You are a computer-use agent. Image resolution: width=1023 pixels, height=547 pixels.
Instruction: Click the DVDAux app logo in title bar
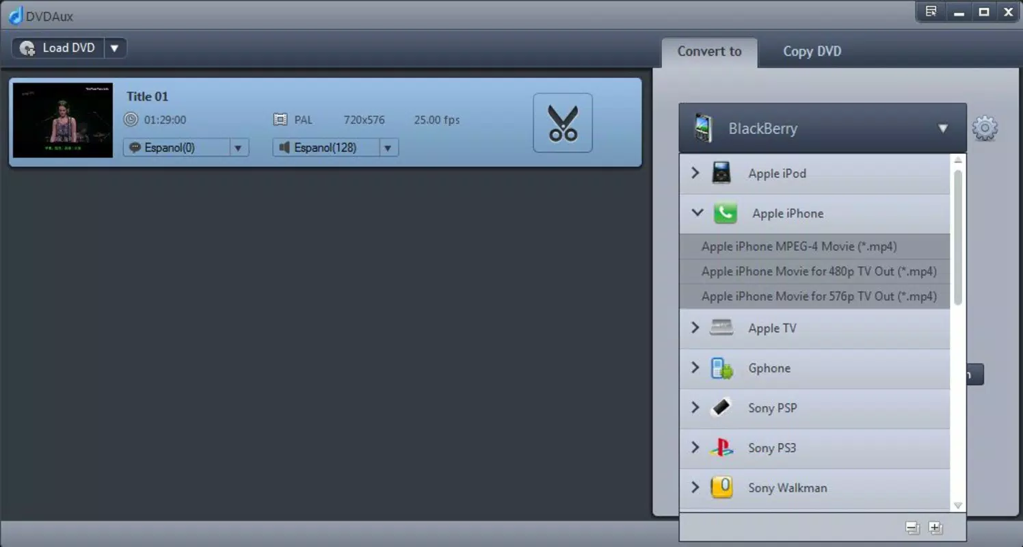[15, 14]
